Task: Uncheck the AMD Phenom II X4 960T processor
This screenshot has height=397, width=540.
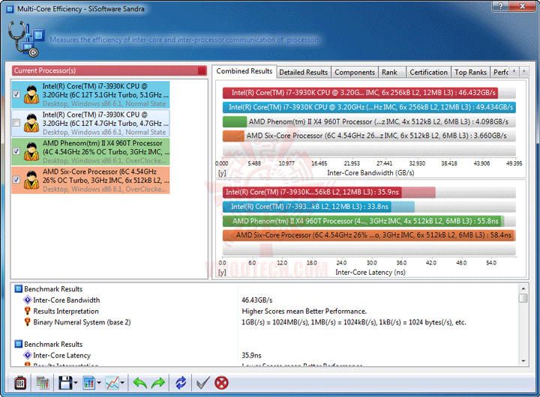Action: tap(16, 151)
